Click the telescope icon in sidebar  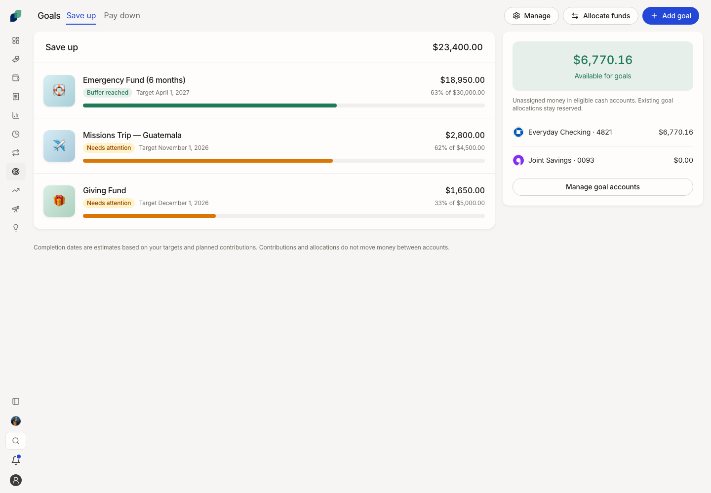16,209
